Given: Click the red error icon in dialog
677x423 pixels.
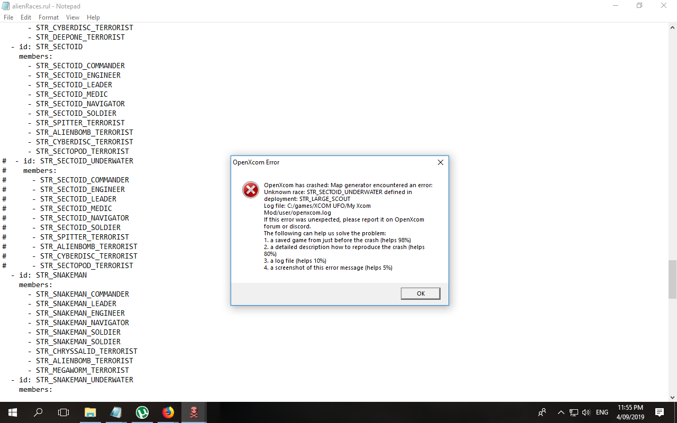Looking at the screenshot, I should pyautogui.click(x=250, y=189).
